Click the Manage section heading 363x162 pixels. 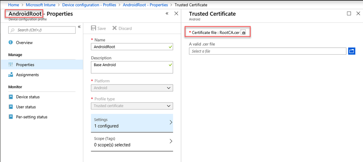pyautogui.click(x=15, y=55)
